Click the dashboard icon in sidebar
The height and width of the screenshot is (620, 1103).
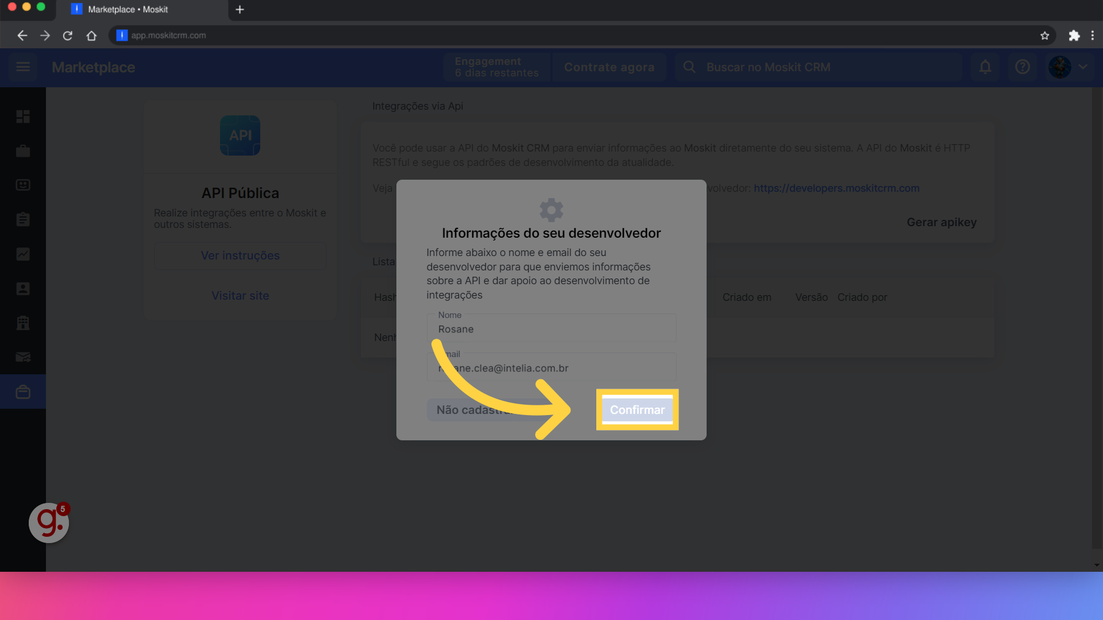23,117
